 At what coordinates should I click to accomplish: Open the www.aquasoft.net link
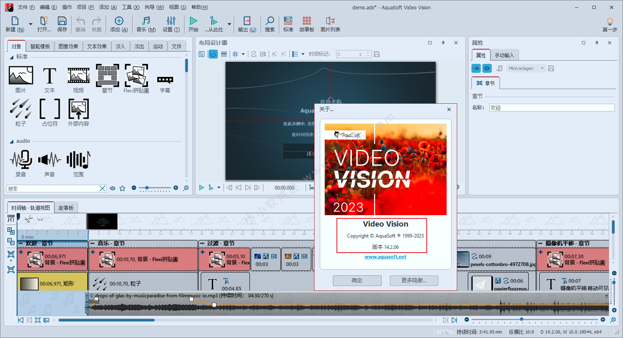coord(385,257)
